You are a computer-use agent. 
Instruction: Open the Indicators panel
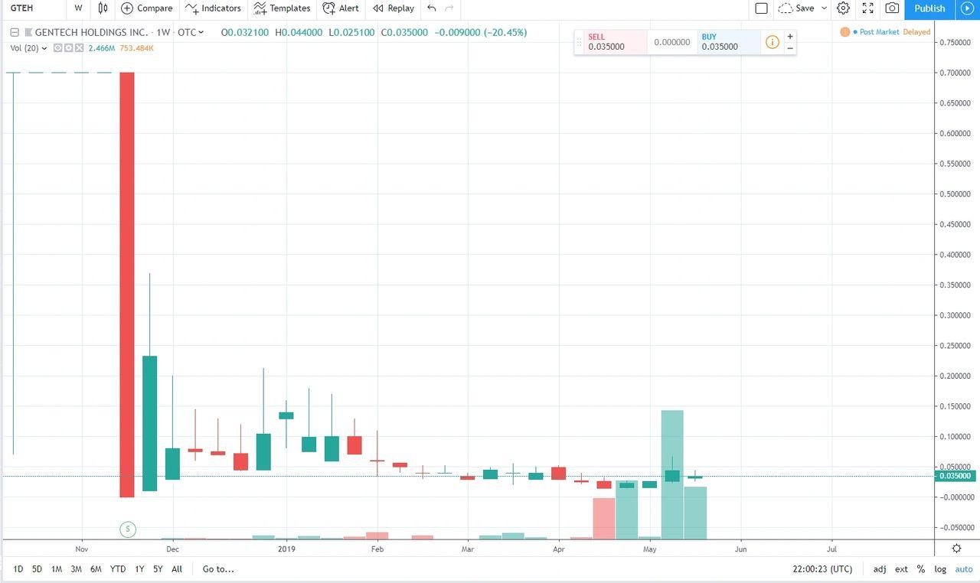213,8
